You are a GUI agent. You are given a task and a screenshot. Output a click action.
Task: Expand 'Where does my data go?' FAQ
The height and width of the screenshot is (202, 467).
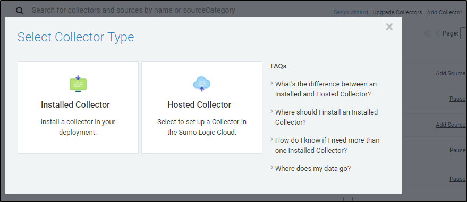[311, 169]
